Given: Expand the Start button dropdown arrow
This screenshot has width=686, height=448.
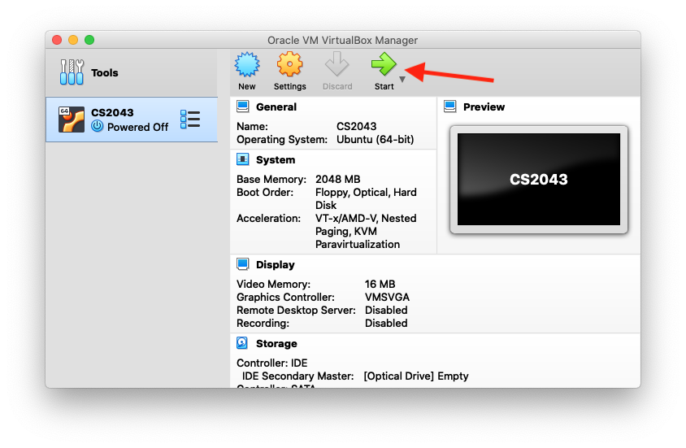Looking at the screenshot, I should pyautogui.click(x=402, y=79).
